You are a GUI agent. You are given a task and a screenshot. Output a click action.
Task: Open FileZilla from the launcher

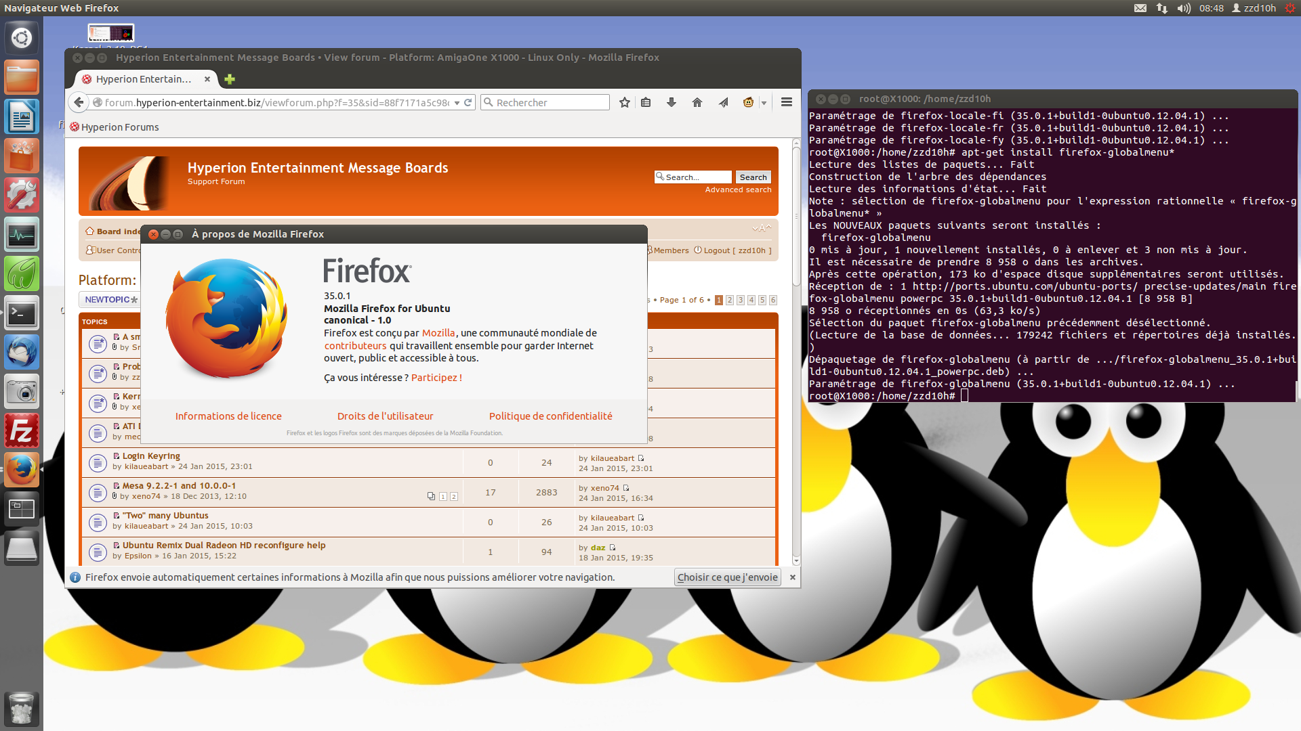(22, 431)
